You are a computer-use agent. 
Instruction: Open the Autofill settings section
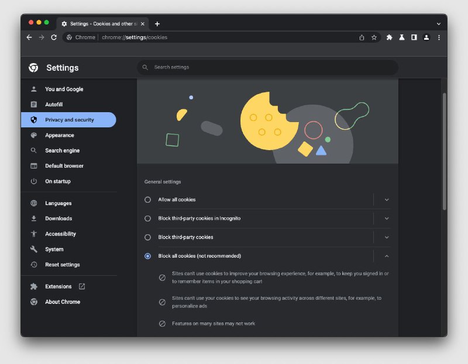pos(54,105)
